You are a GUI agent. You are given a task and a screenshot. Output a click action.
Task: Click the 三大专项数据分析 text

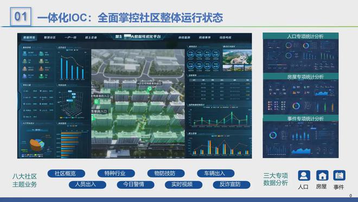tap(276, 179)
